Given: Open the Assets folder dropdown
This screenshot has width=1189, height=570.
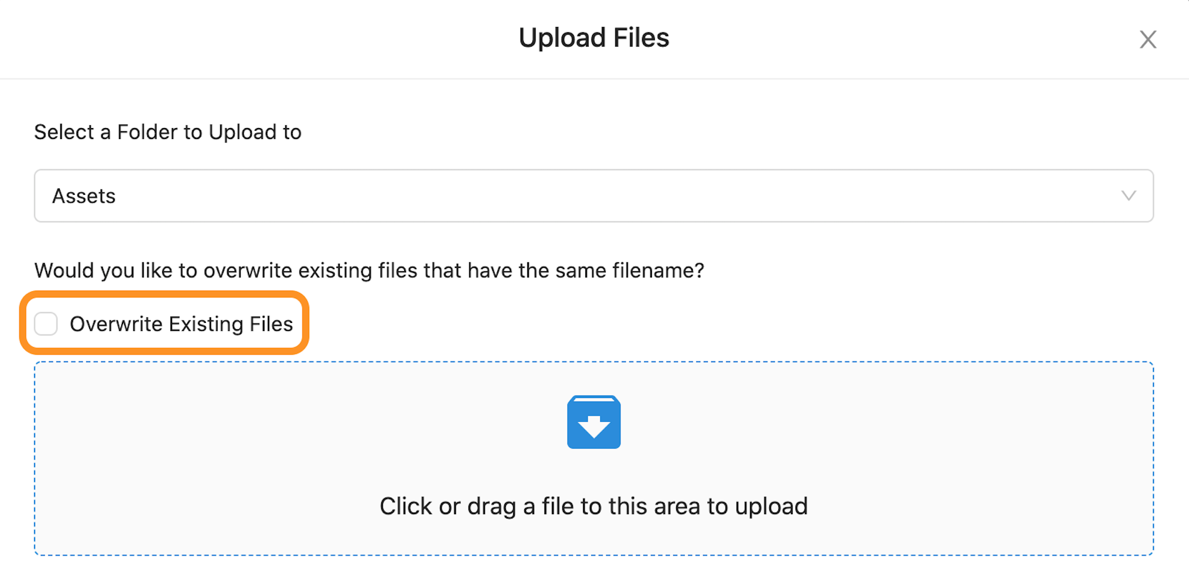Looking at the screenshot, I should click(x=593, y=196).
